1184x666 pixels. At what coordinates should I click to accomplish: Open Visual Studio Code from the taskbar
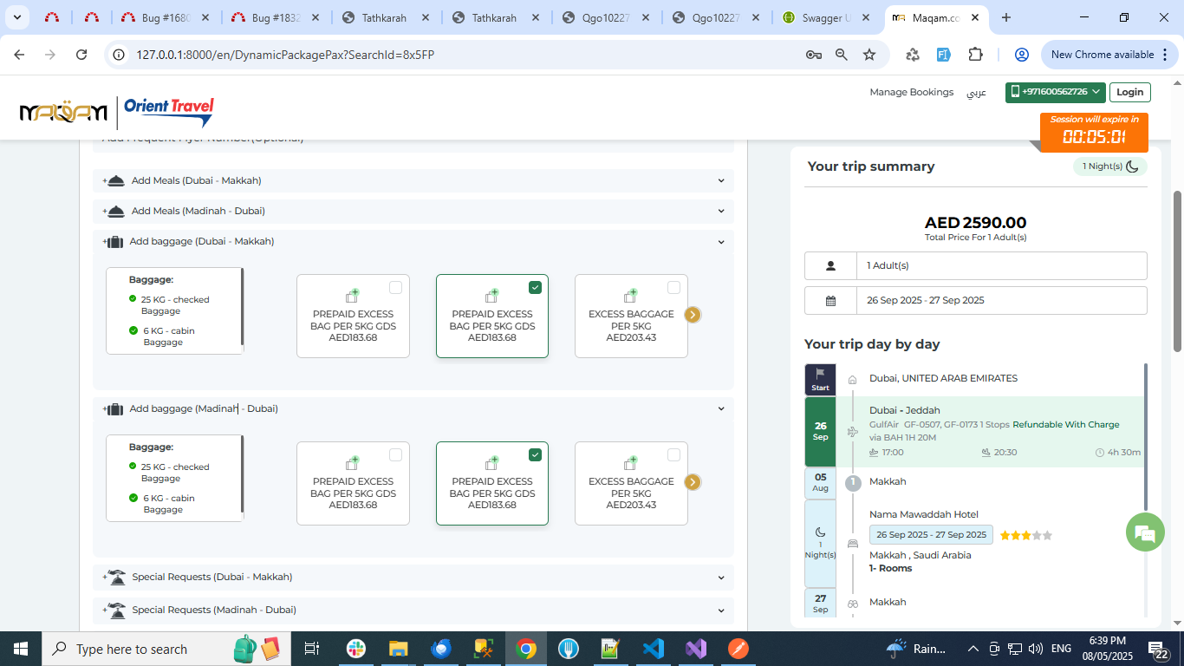653,649
